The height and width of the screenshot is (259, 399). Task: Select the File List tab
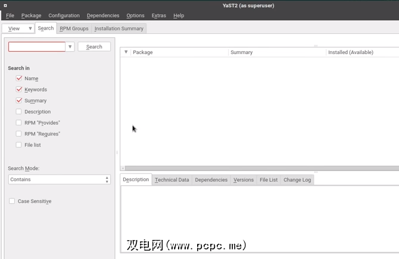click(269, 180)
